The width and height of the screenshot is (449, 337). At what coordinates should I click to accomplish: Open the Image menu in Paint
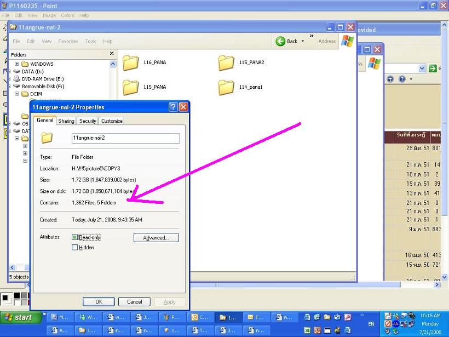click(x=49, y=15)
